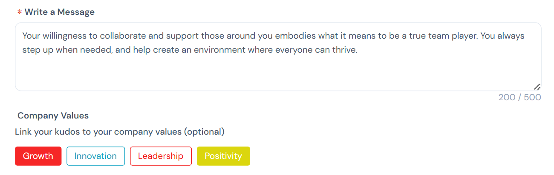Screen dimensions: 554x175
Task: Click the resize handle of the message box
Action: pyautogui.click(x=537, y=87)
